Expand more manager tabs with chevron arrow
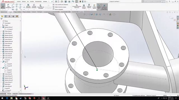The width and height of the screenshot is (179, 100). 20,16
